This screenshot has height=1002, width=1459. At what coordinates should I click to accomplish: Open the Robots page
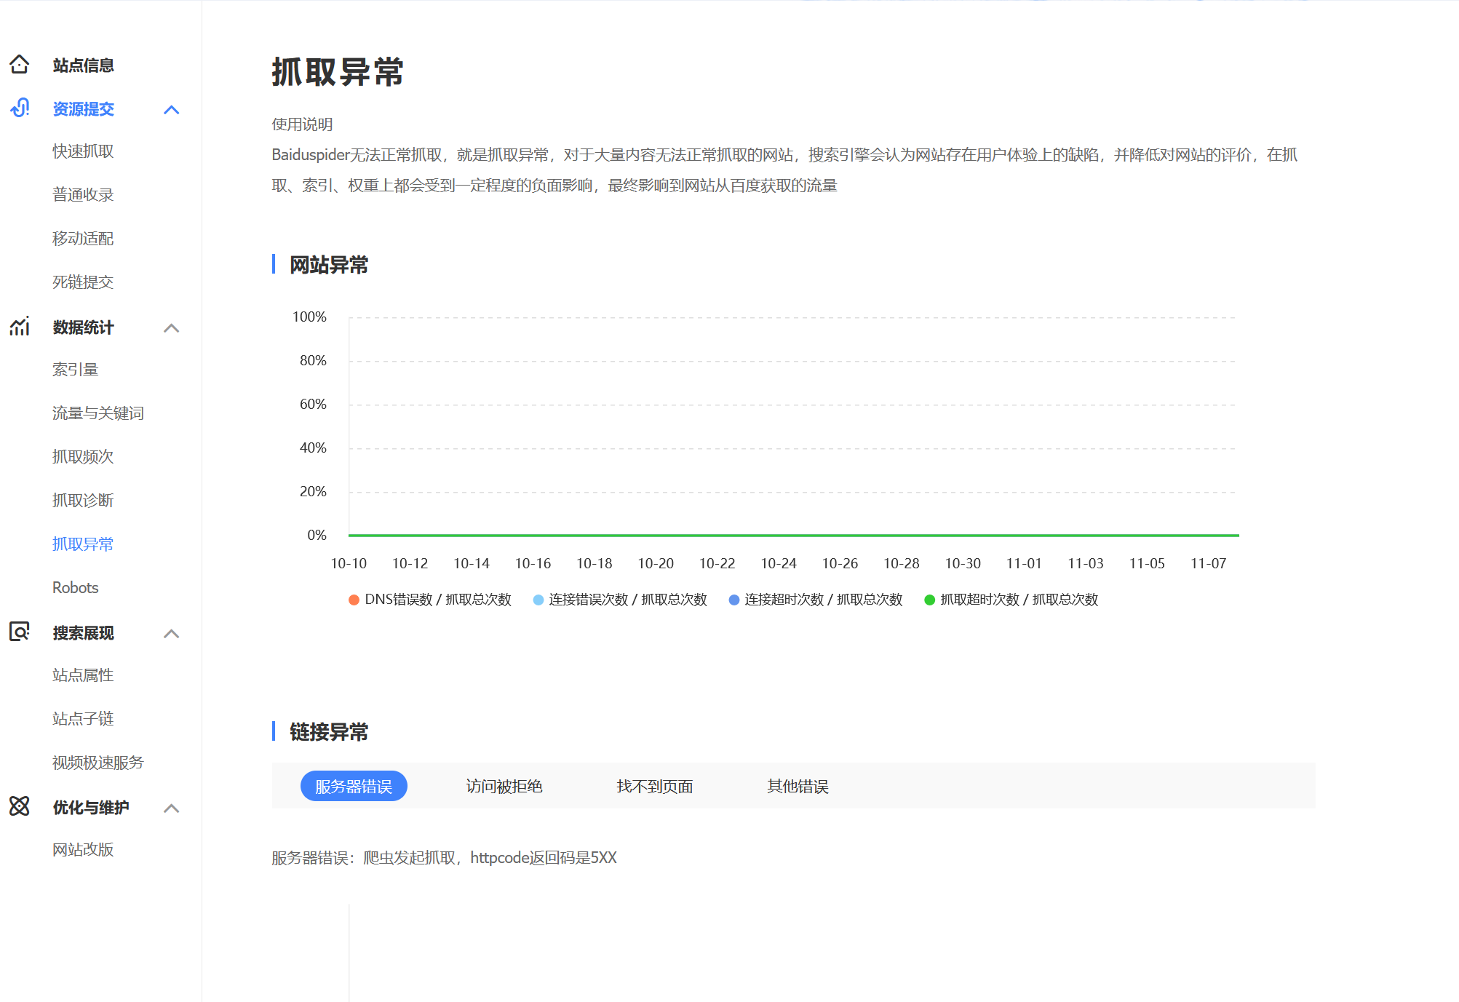tap(75, 587)
